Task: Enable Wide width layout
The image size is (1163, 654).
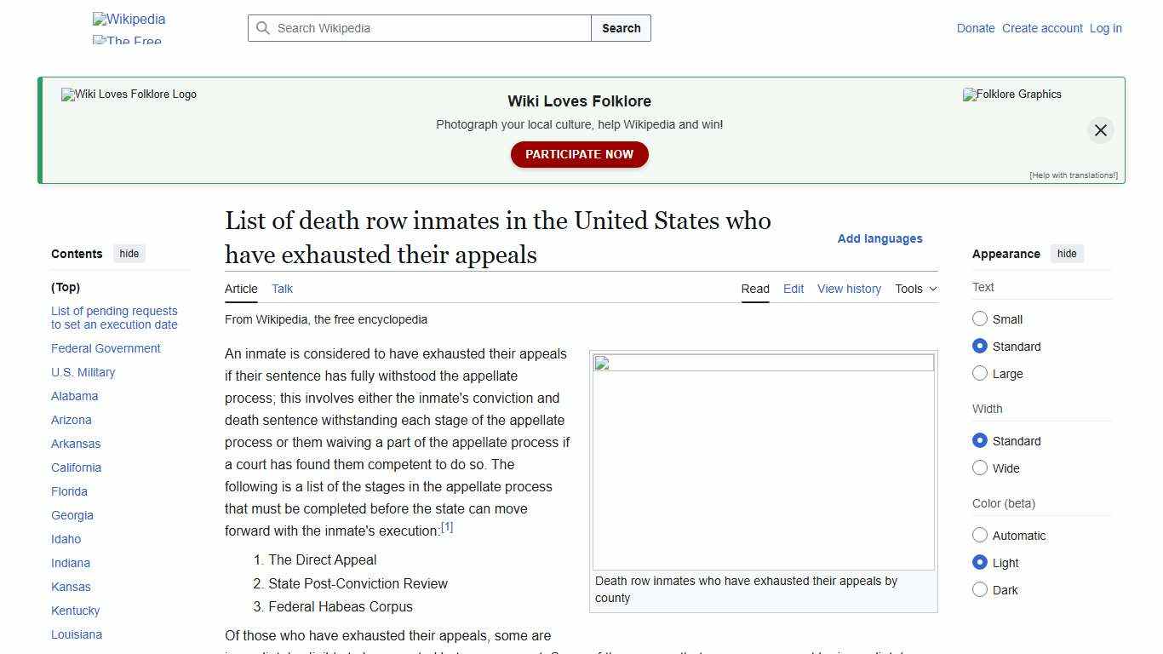Action: [x=980, y=468]
